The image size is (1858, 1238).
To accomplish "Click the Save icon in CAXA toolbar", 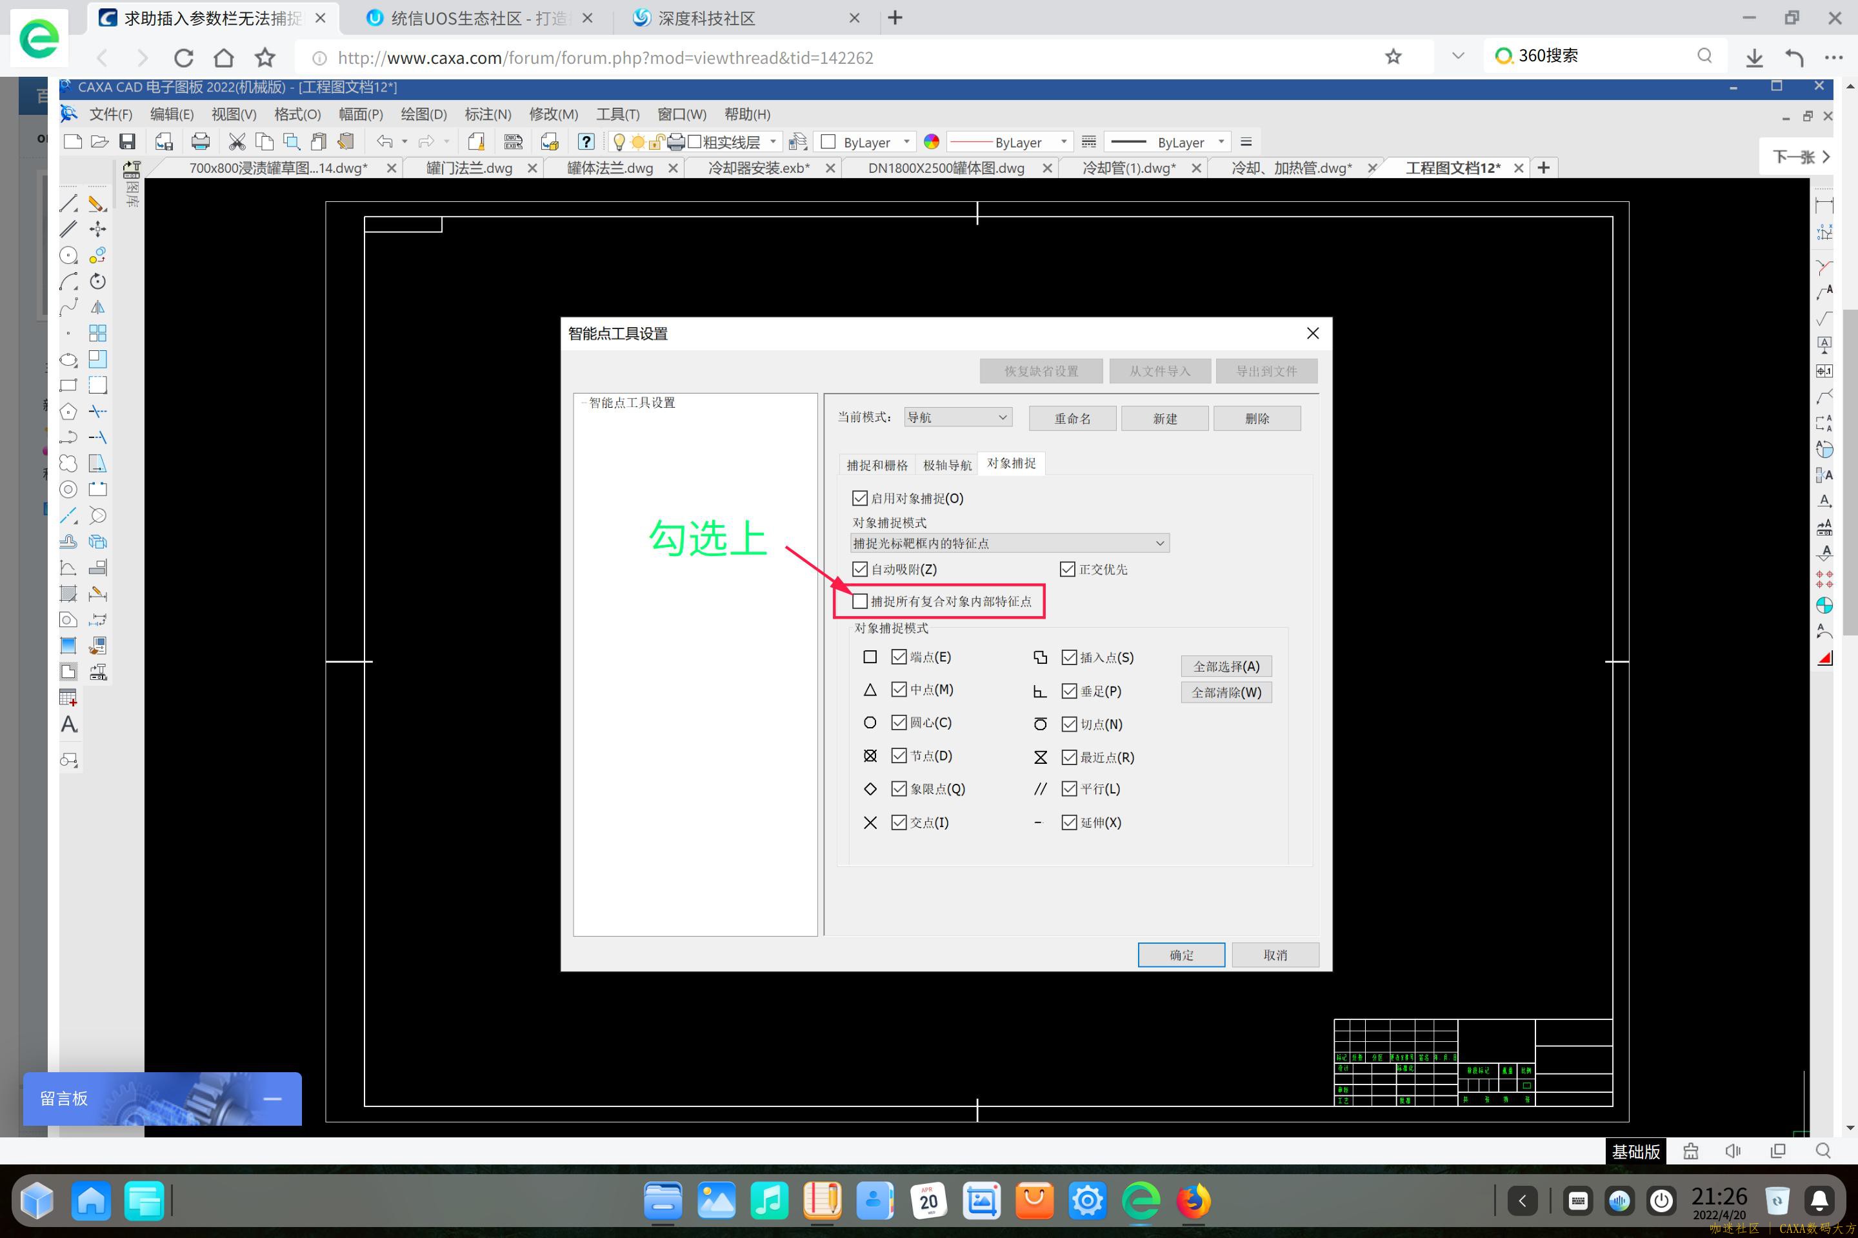I will (127, 142).
